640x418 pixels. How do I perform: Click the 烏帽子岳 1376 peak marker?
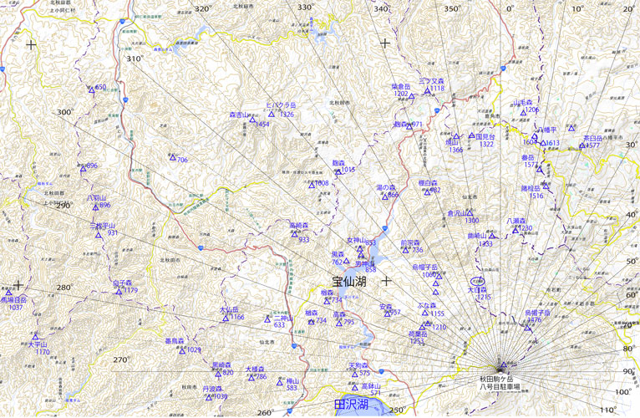point(528,327)
